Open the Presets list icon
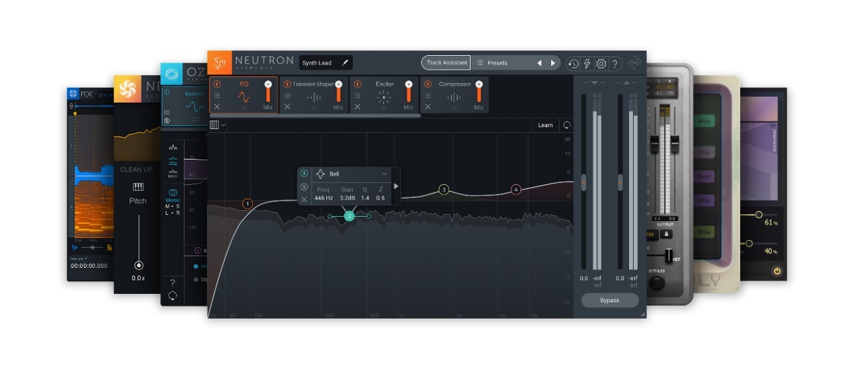The height and width of the screenshot is (373, 852). tap(480, 63)
